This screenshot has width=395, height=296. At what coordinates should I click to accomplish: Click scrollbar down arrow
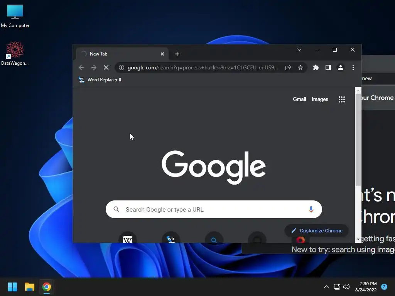click(358, 239)
